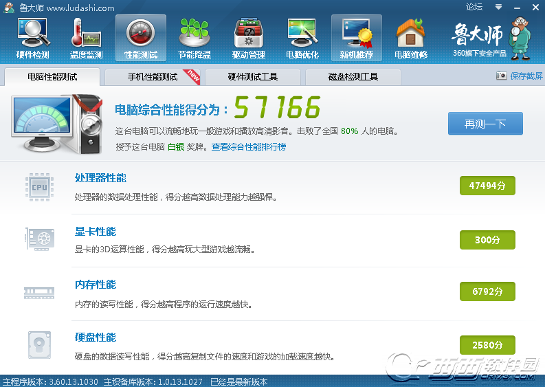The width and height of the screenshot is (545, 387).
Task: Open 新机推荐 new PC recommendation icon
Action: click(357, 38)
